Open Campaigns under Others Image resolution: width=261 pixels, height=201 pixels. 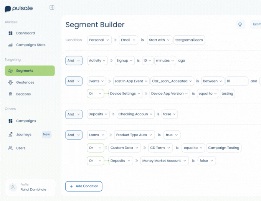click(x=26, y=121)
